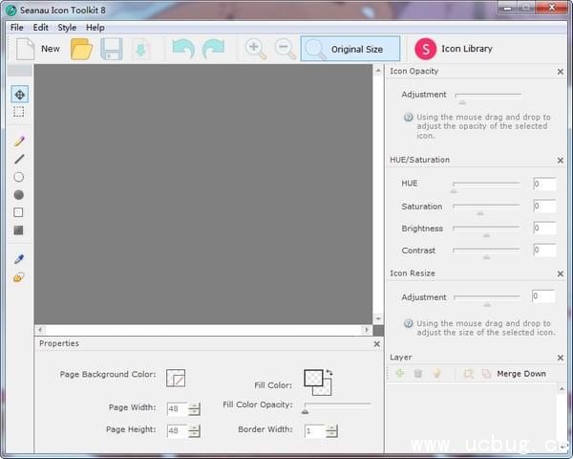
Task: Select the Move tool
Action: pos(19,95)
